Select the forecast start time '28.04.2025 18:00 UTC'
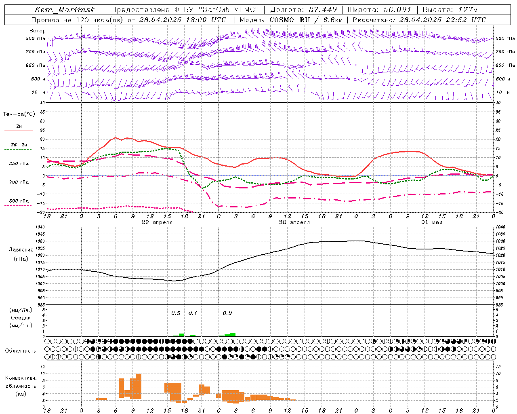 (x=183, y=20)
